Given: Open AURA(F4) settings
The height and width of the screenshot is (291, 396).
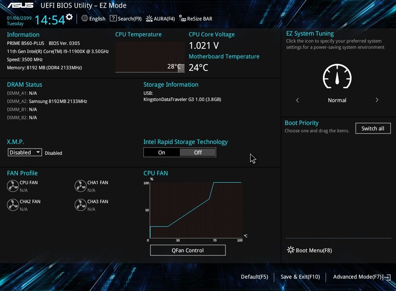Looking at the screenshot, I should pyautogui.click(x=164, y=19).
